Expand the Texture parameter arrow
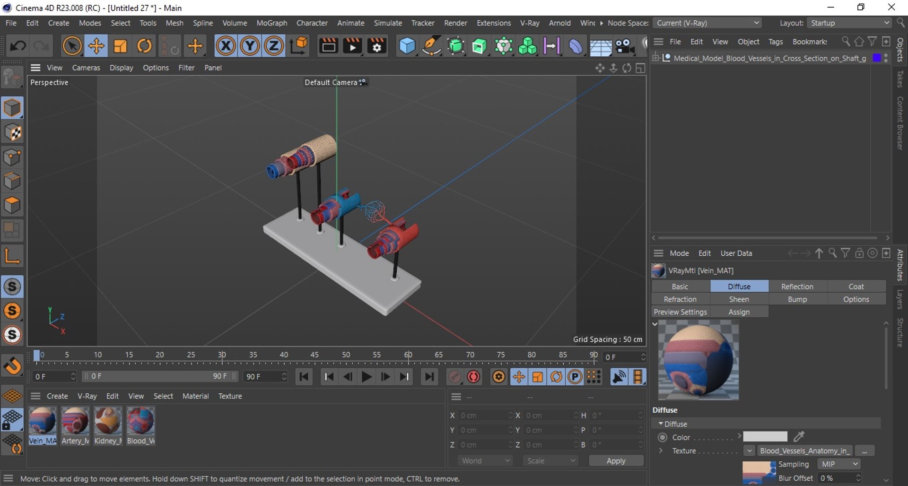908x486 pixels. [x=661, y=451]
